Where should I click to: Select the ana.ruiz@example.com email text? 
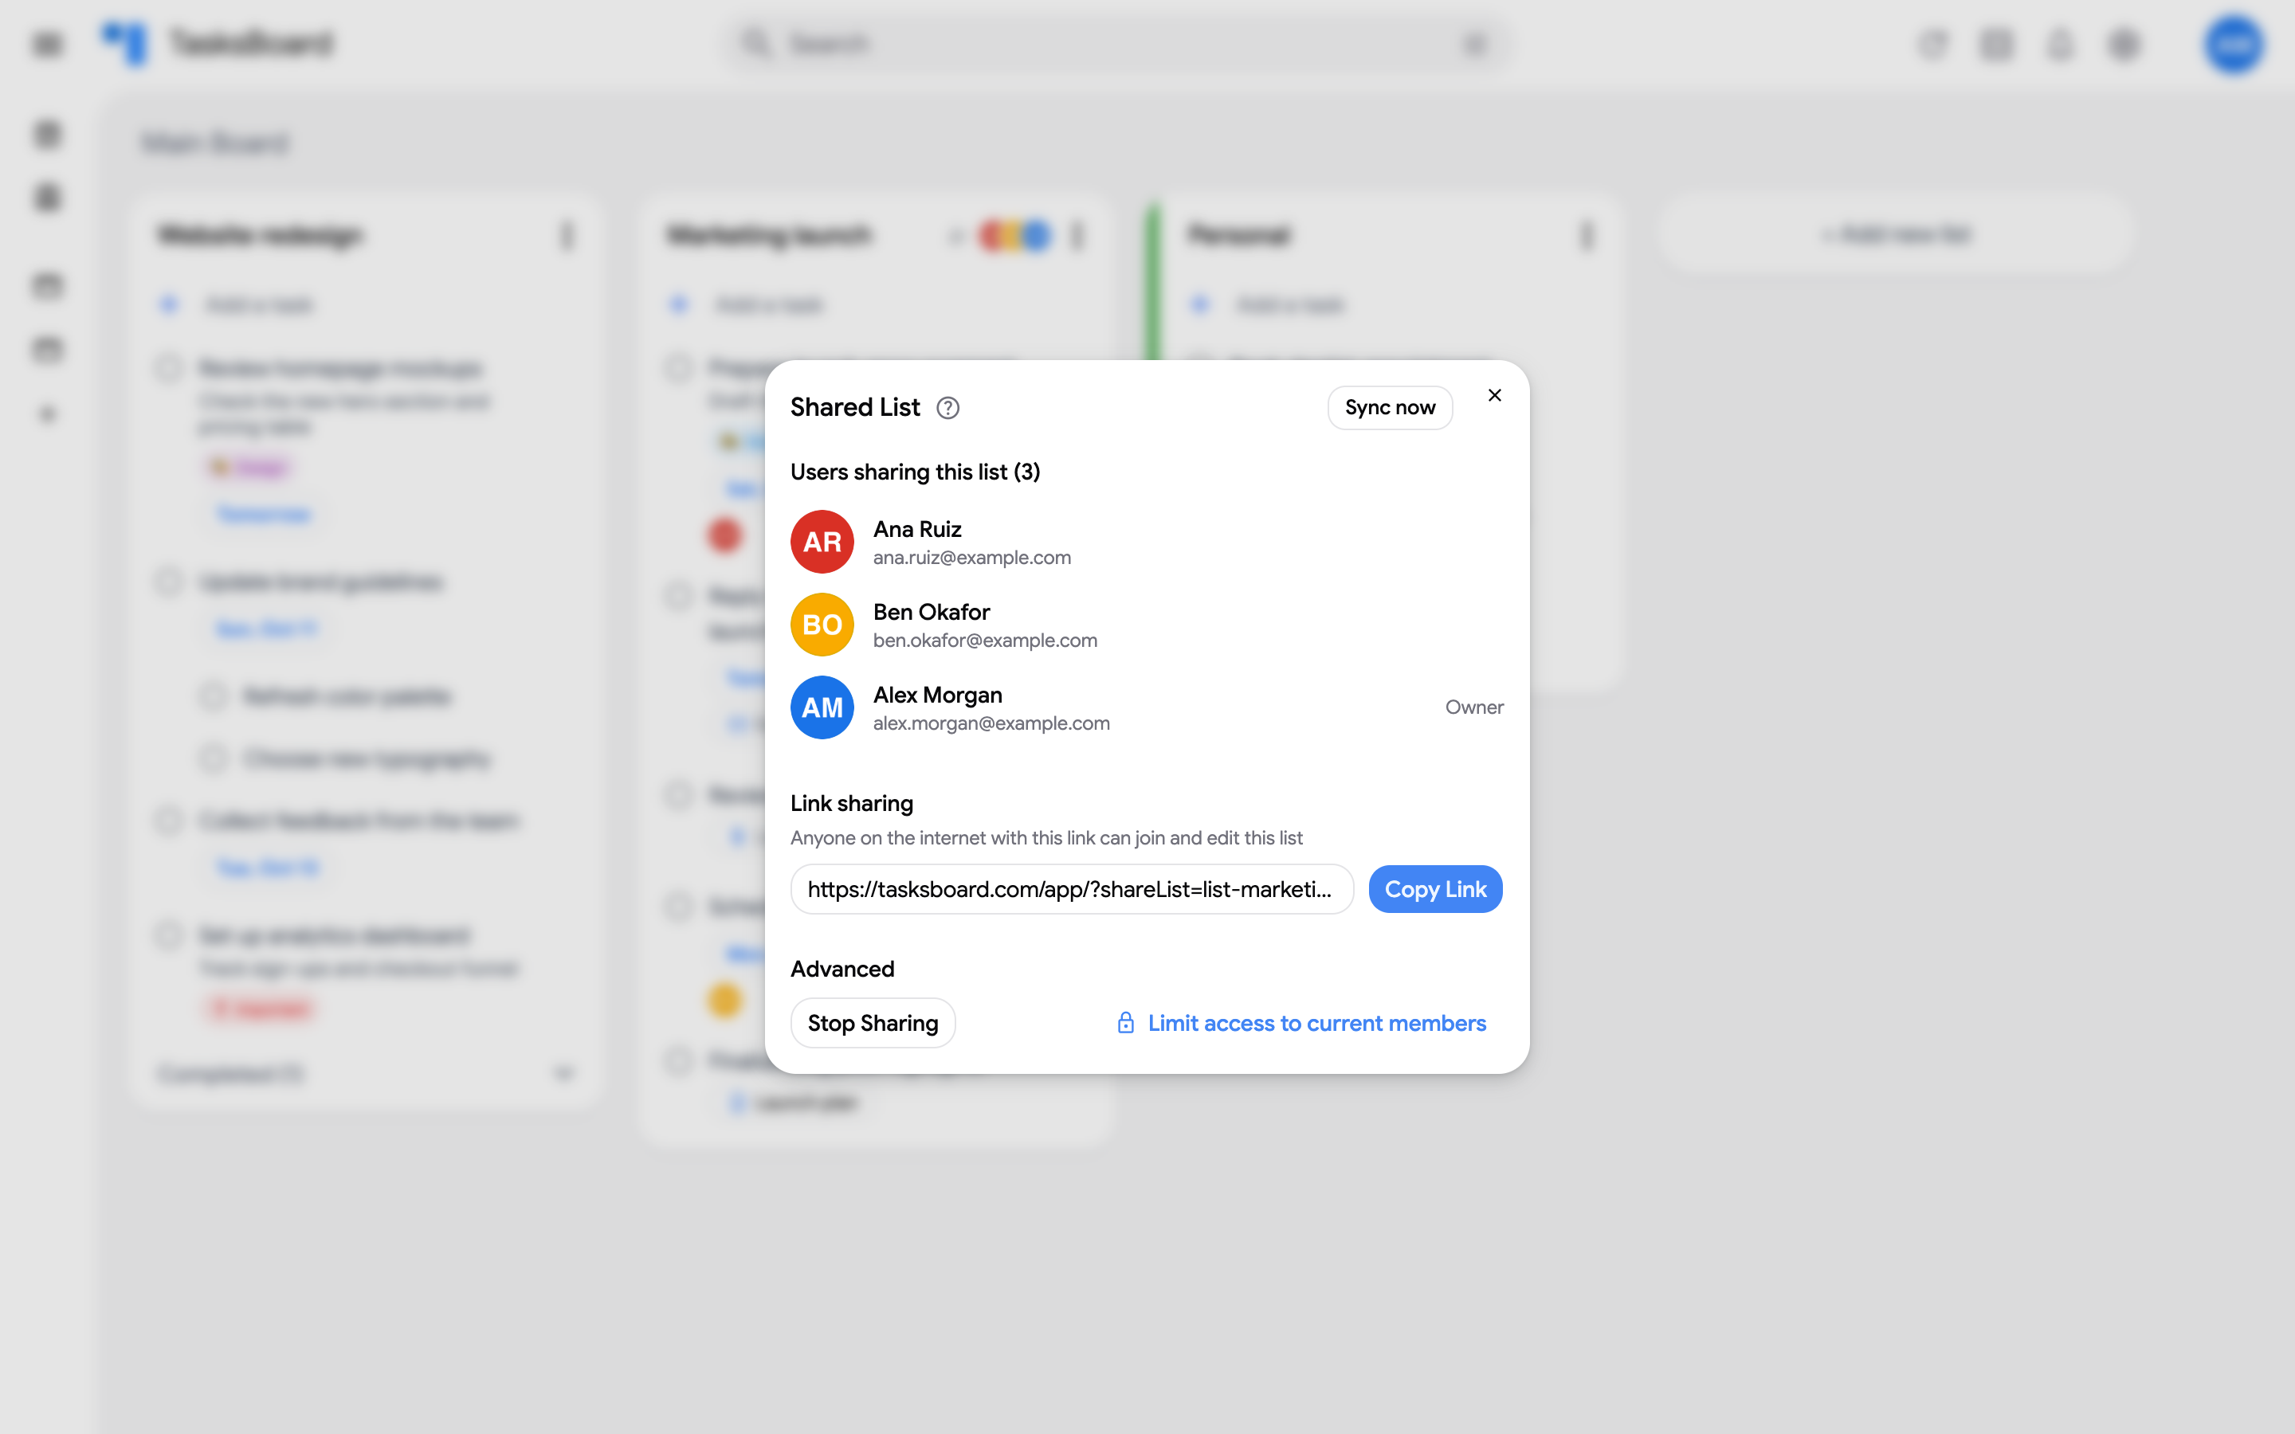pyautogui.click(x=972, y=558)
